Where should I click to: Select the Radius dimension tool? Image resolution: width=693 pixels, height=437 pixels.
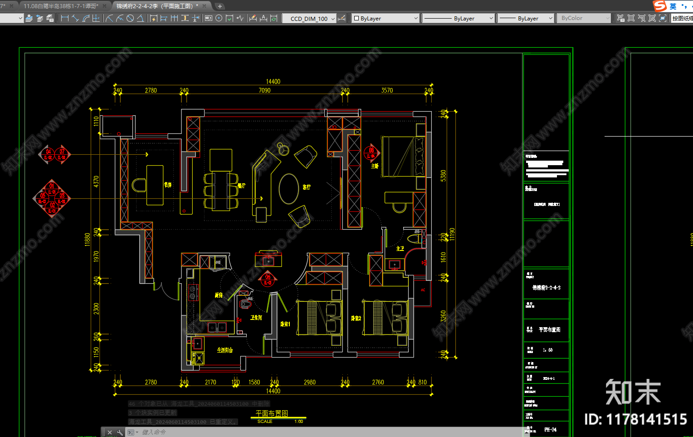[x=109, y=18]
